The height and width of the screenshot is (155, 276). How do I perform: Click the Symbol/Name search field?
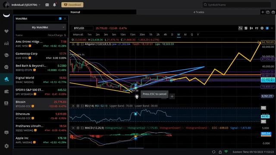click(237, 5)
